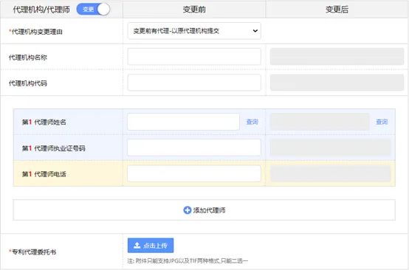Click the 变更后 代理师执业证号码 field

click(330, 148)
